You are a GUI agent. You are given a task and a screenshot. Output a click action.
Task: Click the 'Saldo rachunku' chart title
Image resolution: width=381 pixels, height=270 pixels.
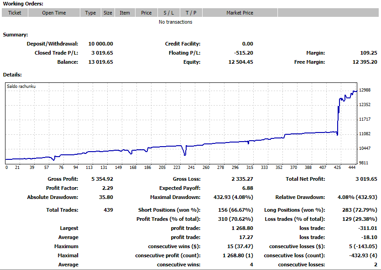tap(21, 87)
